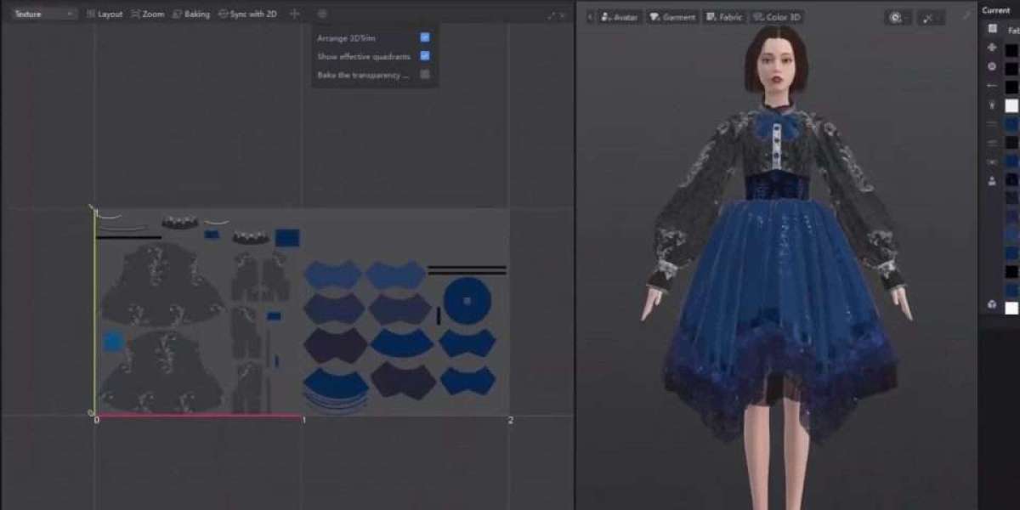Select the Zoom tool in UV editor
The image size is (1020, 510).
pyautogui.click(x=148, y=14)
